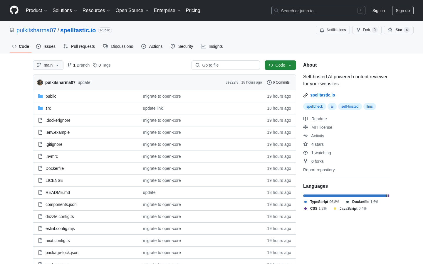Expand the Enterprise menu

click(167, 11)
